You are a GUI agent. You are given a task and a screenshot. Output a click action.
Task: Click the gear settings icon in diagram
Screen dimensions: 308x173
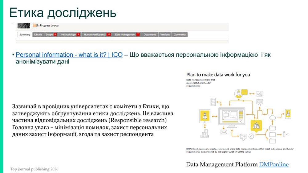tap(251, 136)
